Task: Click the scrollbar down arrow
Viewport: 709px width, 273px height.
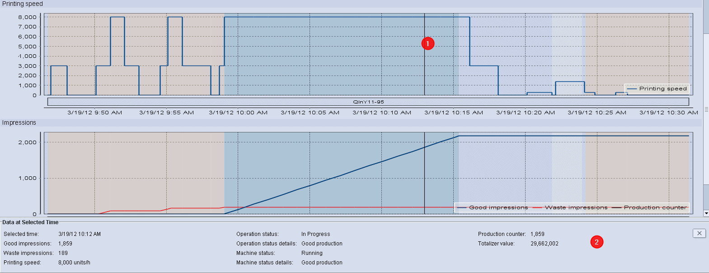Action: point(706,213)
